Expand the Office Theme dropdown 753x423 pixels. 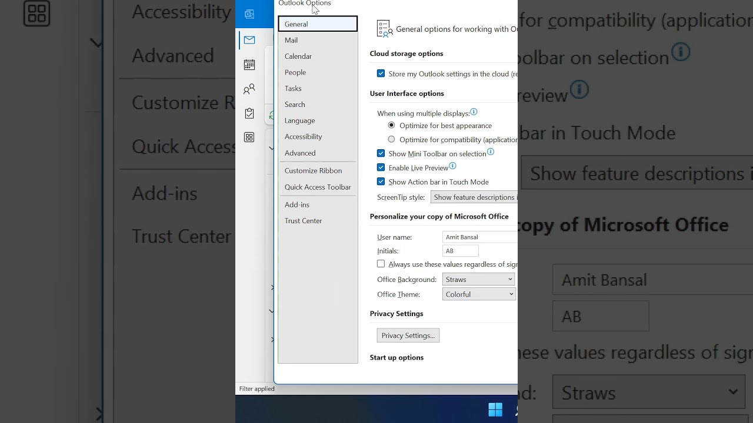coord(479,294)
